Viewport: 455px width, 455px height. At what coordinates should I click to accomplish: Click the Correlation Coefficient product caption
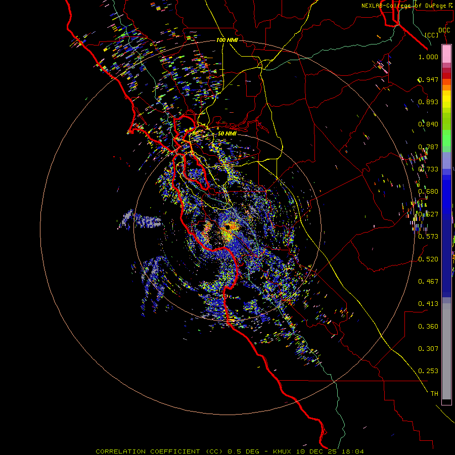click(x=230, y=451)
